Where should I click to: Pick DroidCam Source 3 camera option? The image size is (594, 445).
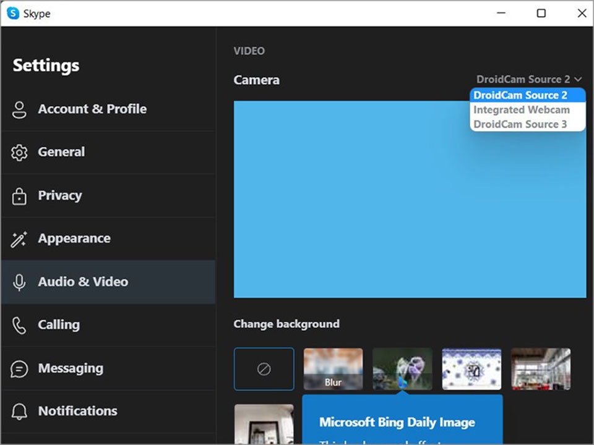tap(520, 124)
